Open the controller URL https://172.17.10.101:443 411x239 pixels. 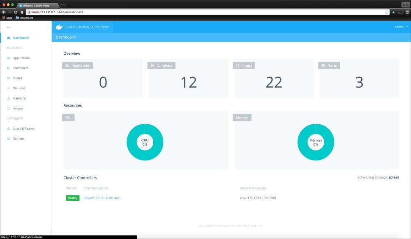(x=102, y=198)
